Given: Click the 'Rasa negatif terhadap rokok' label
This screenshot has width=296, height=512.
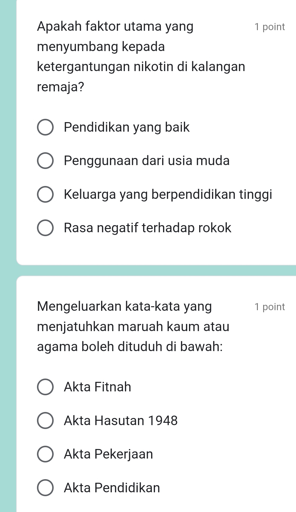Looking at the screenshot, I should tap(148, 228).
